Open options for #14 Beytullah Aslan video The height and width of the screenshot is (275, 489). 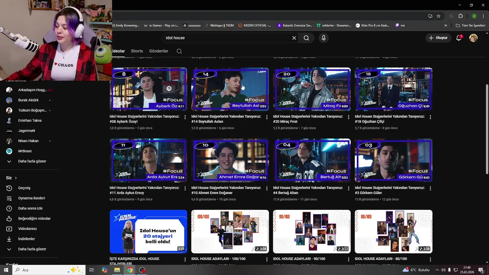[x=267, y=117]
